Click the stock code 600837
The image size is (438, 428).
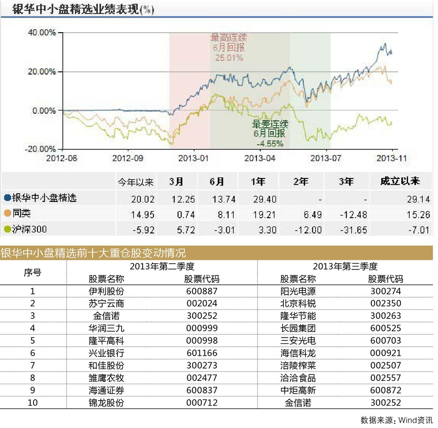pos(201,390)
